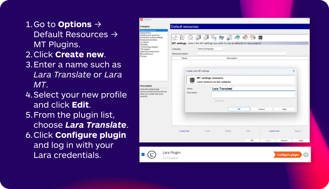
Task: Click the Lara Plugin name text
Action: 172,153
